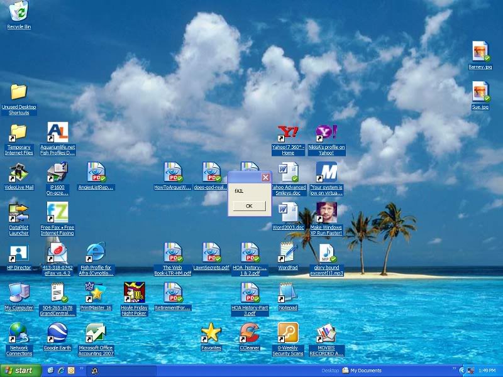503x377 pixels.
Task: Click the HP Director shortcut
Action: pyautogui.click(x=19, y=253)
